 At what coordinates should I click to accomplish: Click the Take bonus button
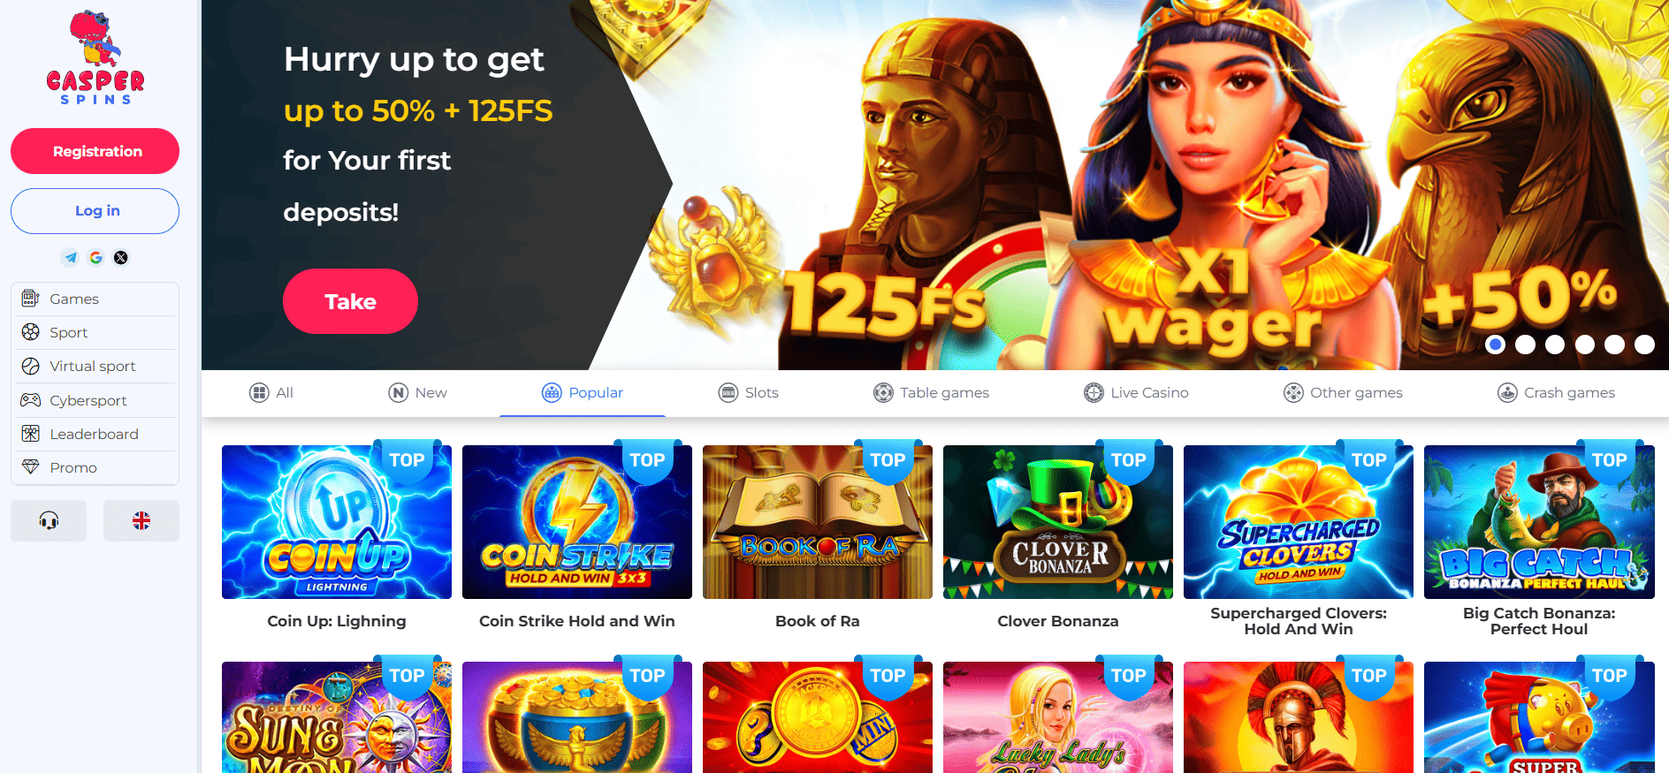click(x=350, y=301)
